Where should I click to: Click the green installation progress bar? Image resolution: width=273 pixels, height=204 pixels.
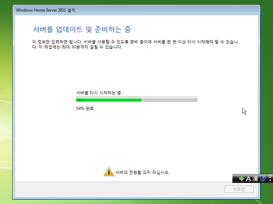tap(136, 99)
